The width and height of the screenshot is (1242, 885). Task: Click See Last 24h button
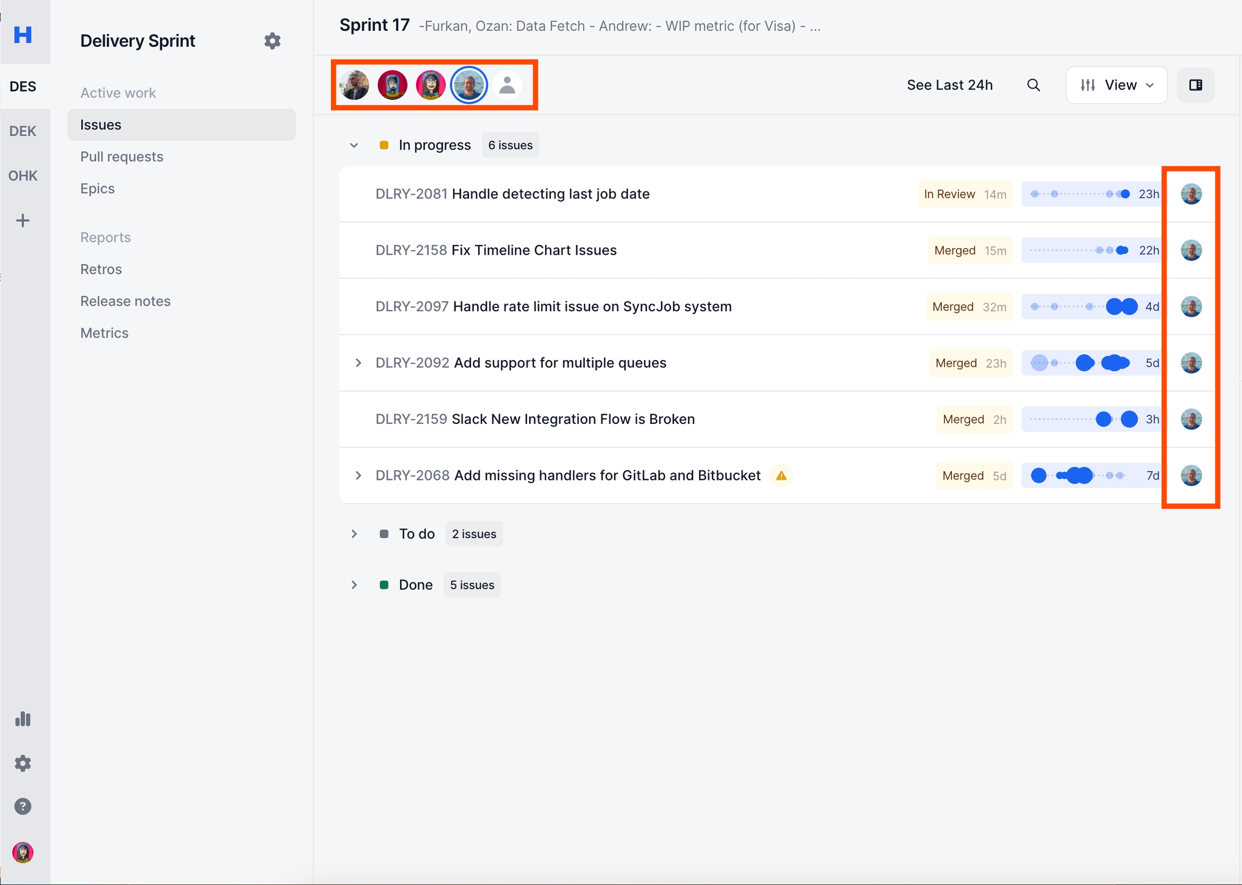949,85
